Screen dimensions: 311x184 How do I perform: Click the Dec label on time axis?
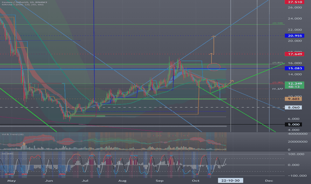tap(269, 181)
